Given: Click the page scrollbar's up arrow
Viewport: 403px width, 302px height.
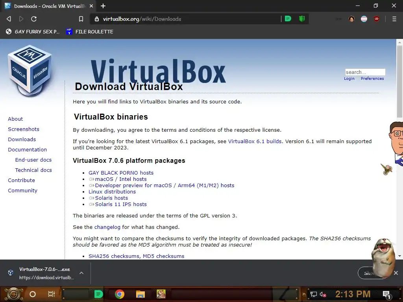Looking at the screenshot, I should click(399, 42).
